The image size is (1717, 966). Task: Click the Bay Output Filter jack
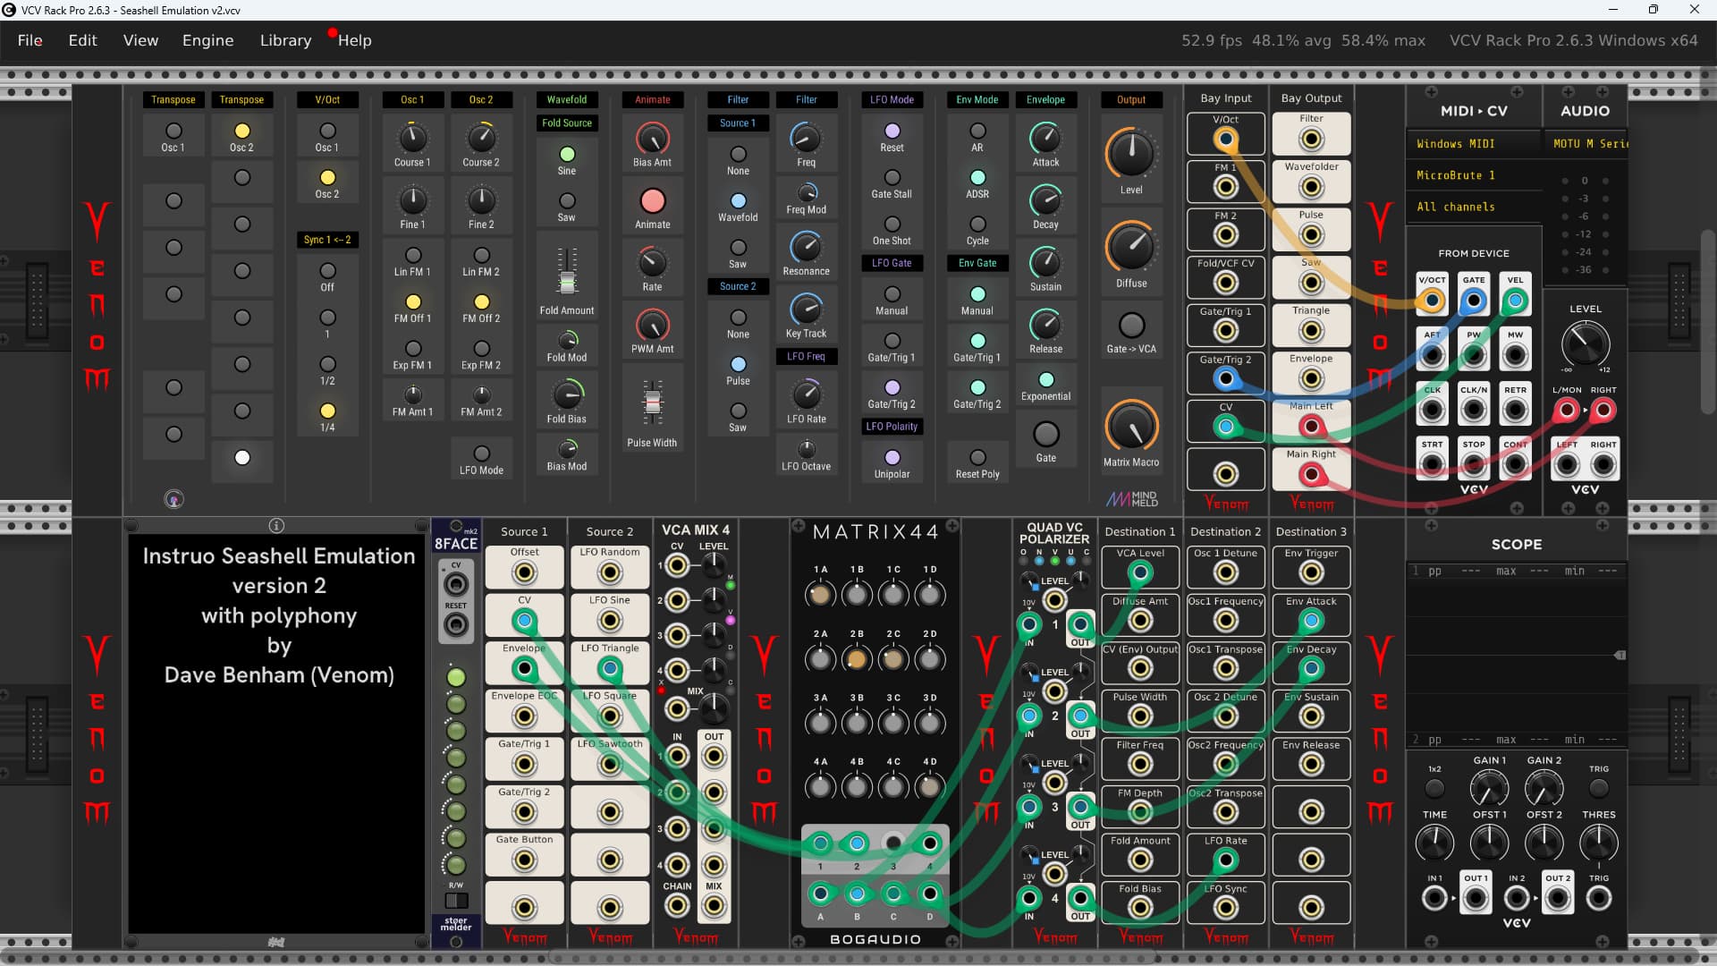pos(1311,140)
